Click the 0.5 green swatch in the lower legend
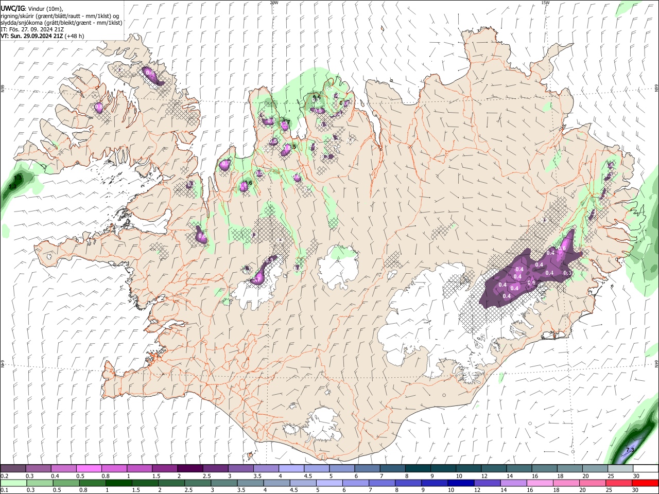Image resolution: width=659 pixels, height=494 pixels. (x=66, y=483)
